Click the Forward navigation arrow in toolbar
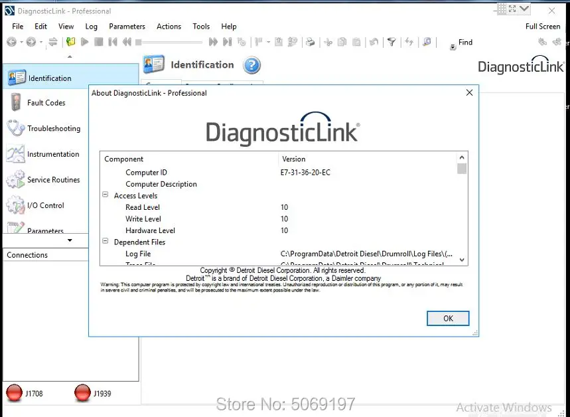Viewport: 570px width, 417px height. (x=31, y=42)
